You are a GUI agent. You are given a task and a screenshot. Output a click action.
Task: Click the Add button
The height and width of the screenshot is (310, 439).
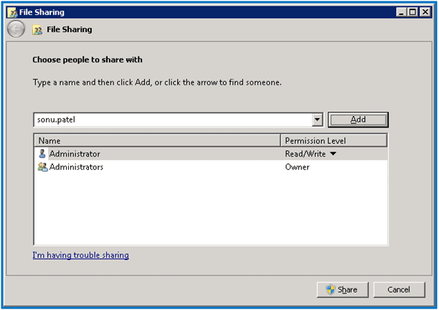[358, 120]
